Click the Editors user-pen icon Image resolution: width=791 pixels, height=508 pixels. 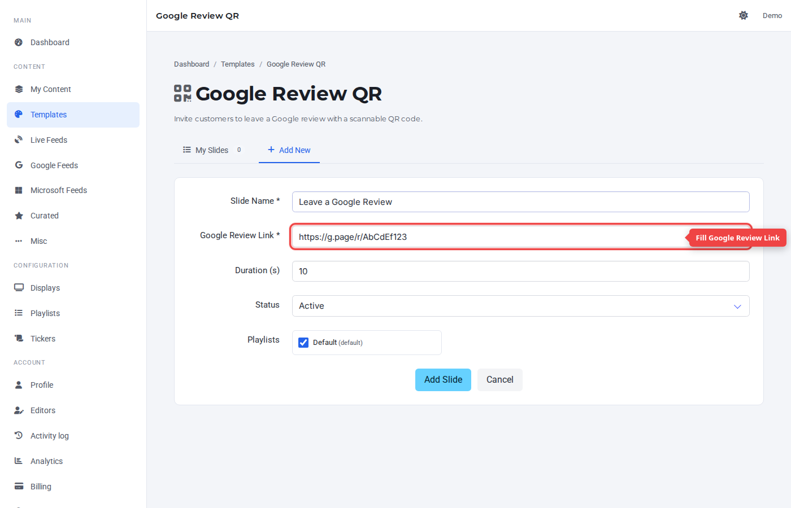(x=19, y=410)
